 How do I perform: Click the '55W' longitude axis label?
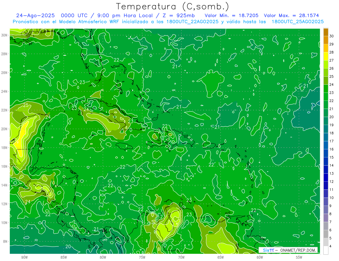point(299,257)
